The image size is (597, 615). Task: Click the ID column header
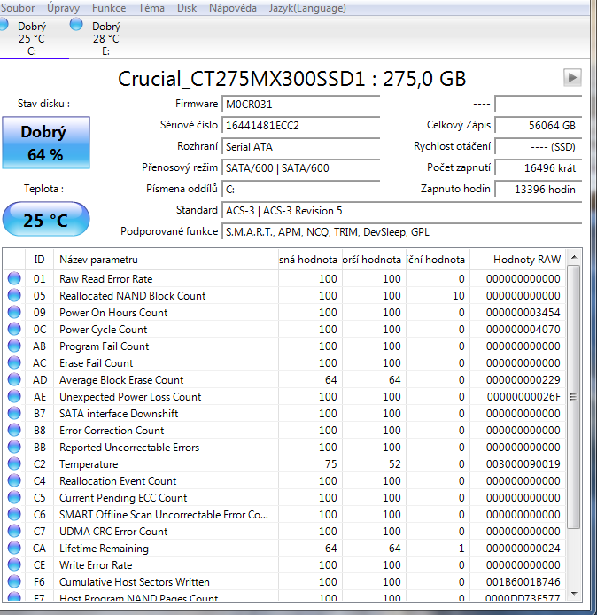pos(39,260)
